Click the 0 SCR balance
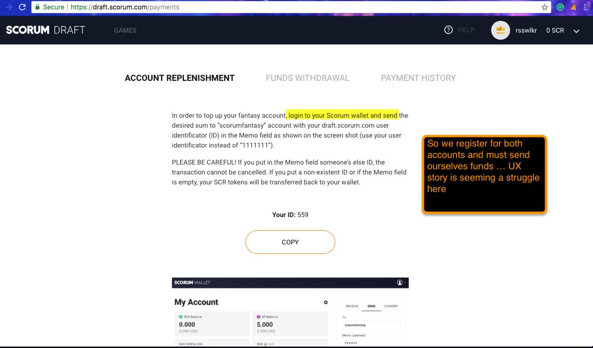593x348 pixels. 555,30
